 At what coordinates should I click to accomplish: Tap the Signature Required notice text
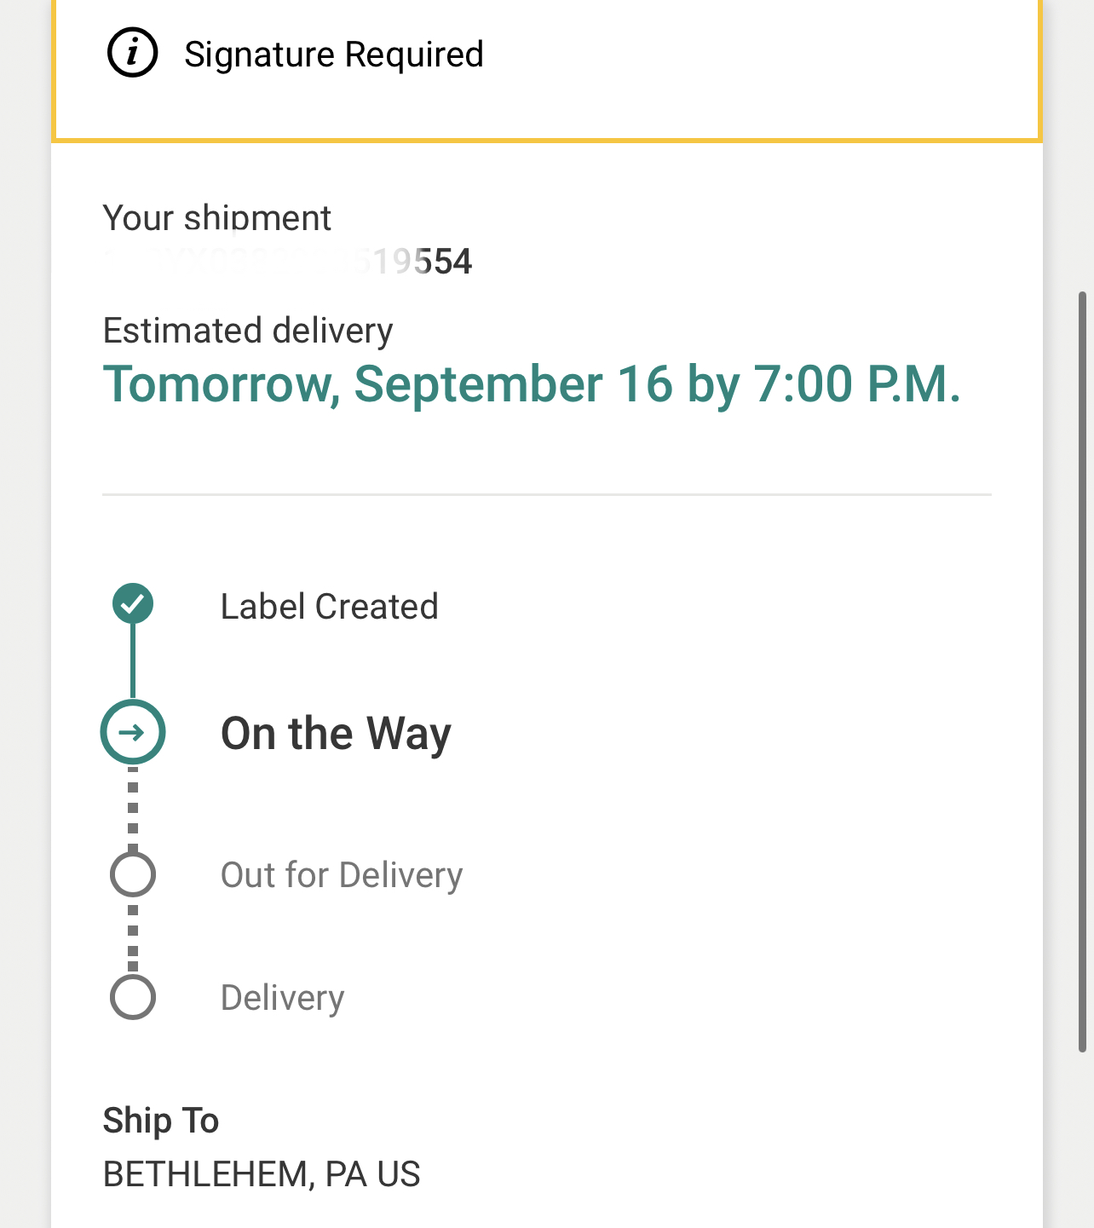click(x=333, y=55)
